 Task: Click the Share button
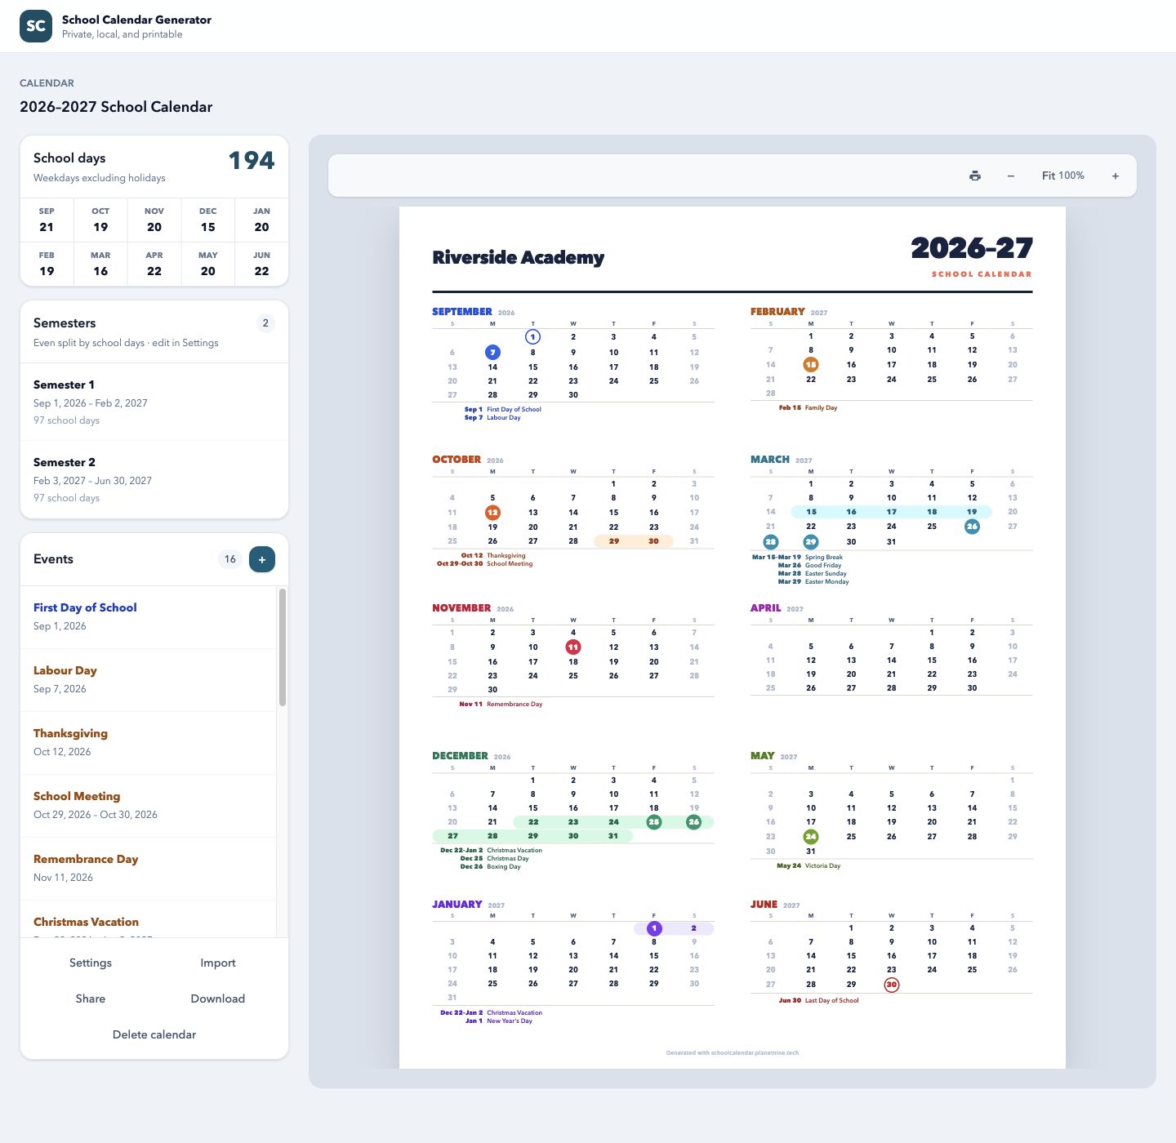click(x=91, y=998)
